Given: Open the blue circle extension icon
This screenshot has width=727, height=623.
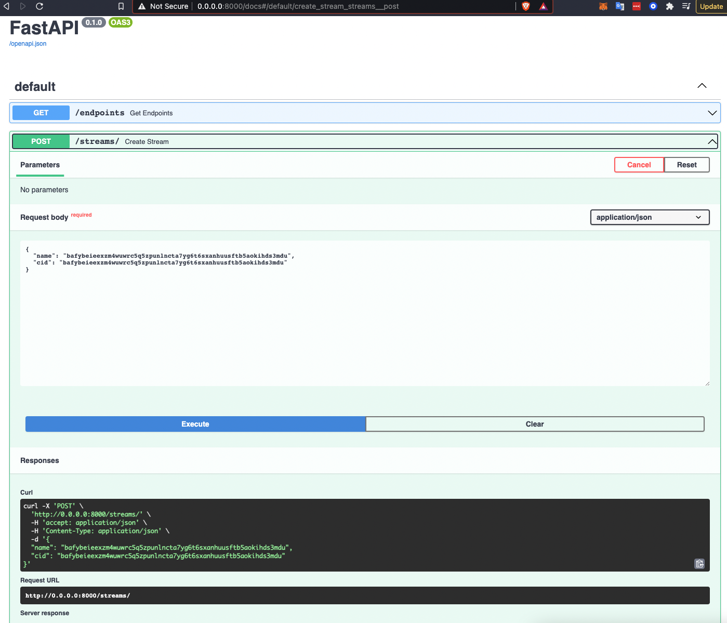Looking at the screenshot, I should point(653,6).
